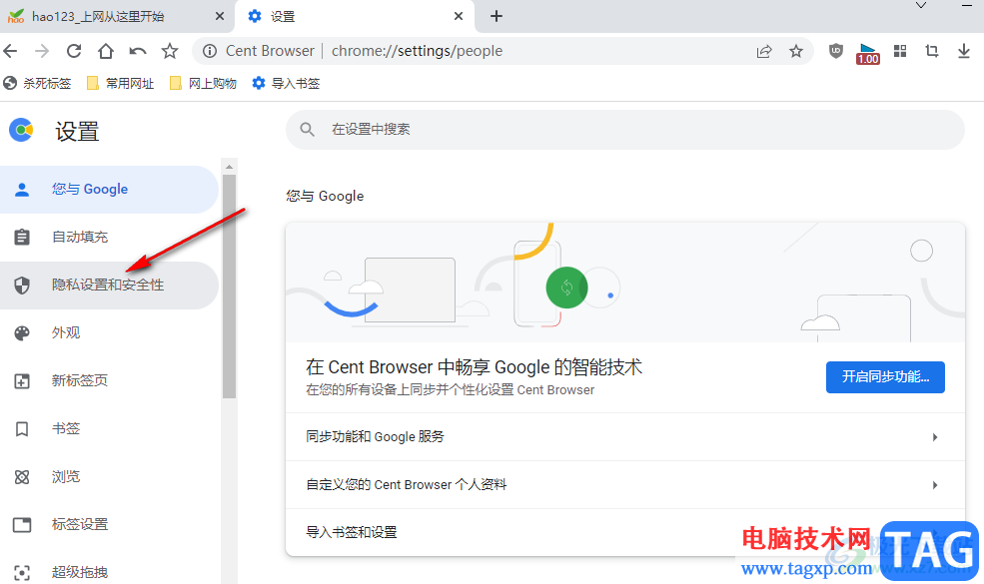Open 新标签页 settings section
Viewport: 984px width, 584px height.
(109, 380)
